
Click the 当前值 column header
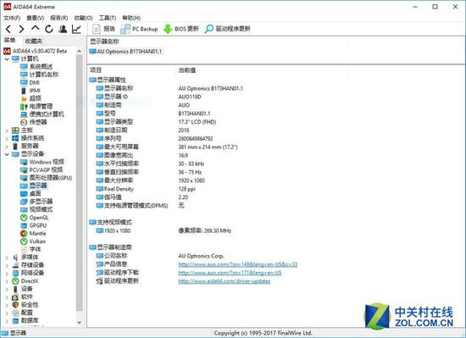(x=187, y=70)
